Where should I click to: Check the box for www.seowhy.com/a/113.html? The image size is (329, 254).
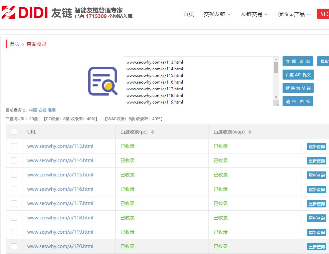(x=14, y=146)
